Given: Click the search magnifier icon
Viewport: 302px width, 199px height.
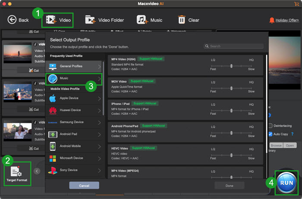Looking at the screenshot, I should pyautogui.click(x=207, y=46).
